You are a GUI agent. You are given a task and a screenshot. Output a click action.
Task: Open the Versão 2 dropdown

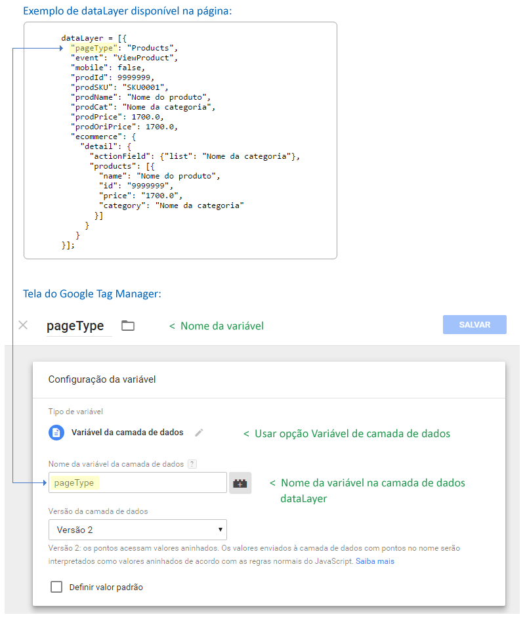click(x=138, y=530)
